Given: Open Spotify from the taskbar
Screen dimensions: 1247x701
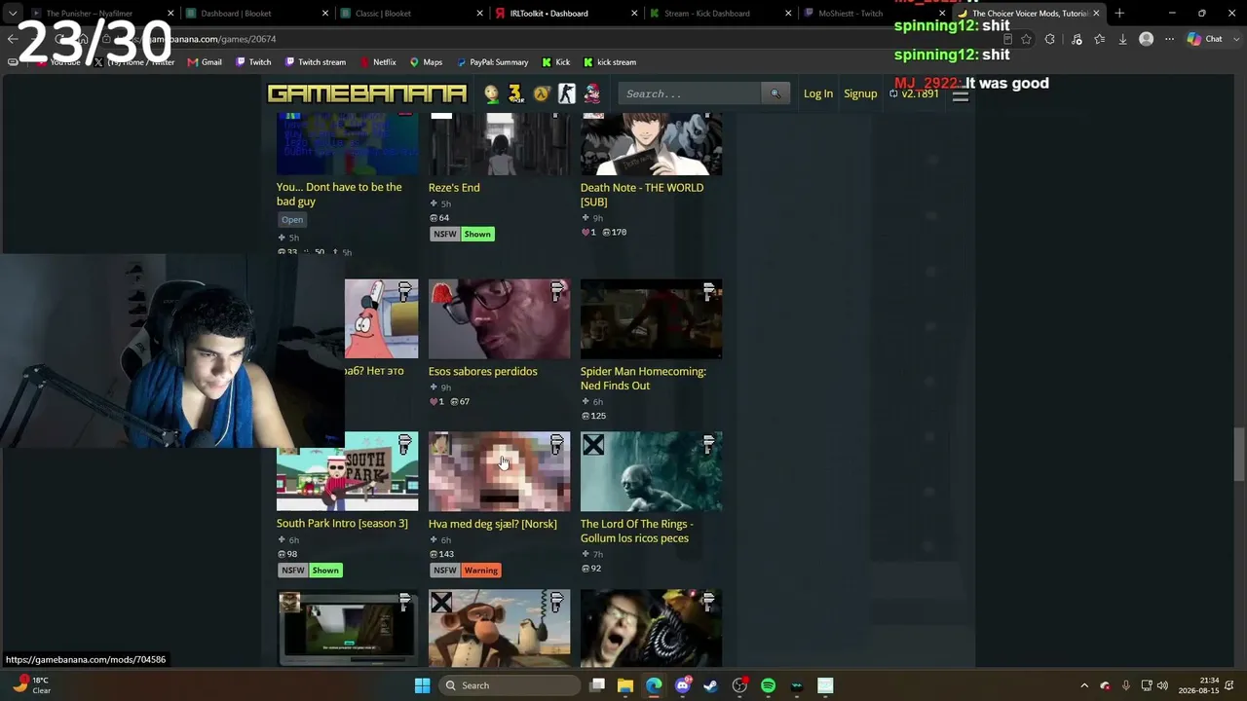Looking at the screenshot, I should click(768, 685).
